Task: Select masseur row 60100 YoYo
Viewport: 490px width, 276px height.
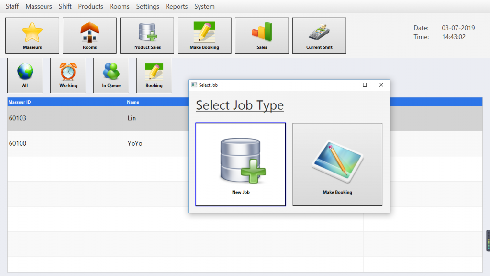Action: tap(96, 143)
